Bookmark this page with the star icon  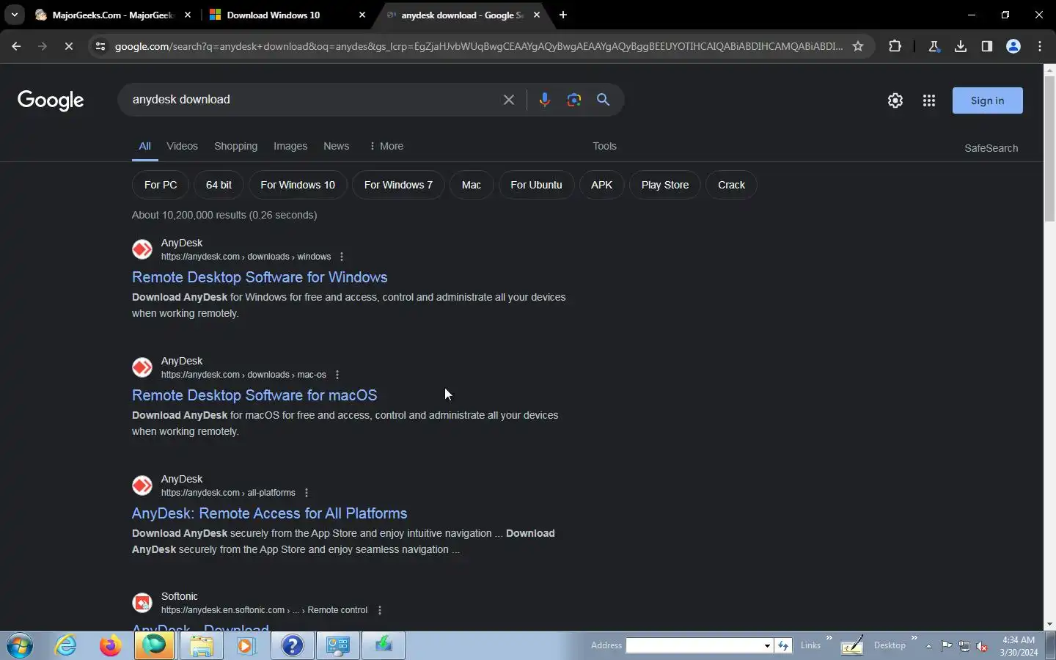858,46
